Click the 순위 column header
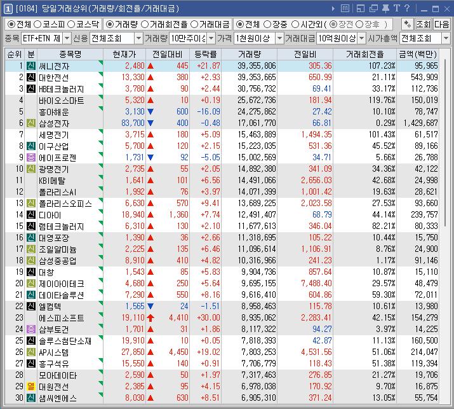This screenshot has height=409, width=454. click(15, 54)
